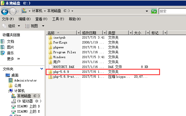Viewport: 186px width, 116px height.
Task: Select the inetpub folder icon
Action: tap(50, 37)
